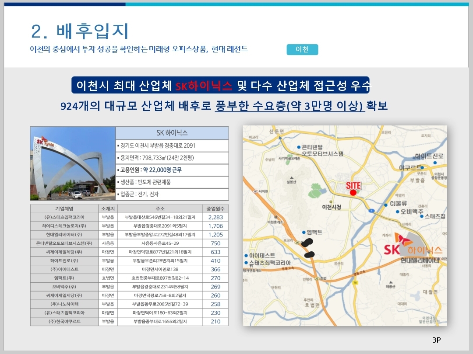
Task: Click 콘티넨탈오토모티브시스템(주) table cell
Action: (64, 243)
